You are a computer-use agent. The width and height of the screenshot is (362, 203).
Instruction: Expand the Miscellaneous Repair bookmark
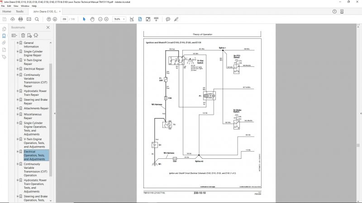[18, 114]
